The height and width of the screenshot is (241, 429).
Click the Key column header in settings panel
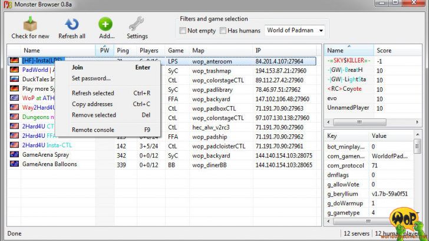click(x=346, y=136)
